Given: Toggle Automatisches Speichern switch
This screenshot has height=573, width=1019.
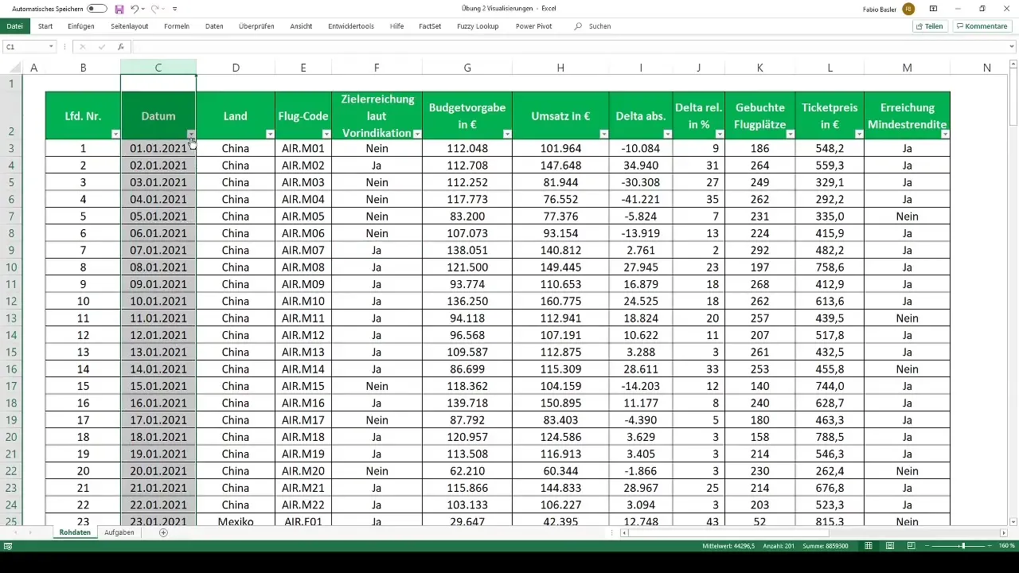Looking at the screenshot, I should click(x=97, y=9).
